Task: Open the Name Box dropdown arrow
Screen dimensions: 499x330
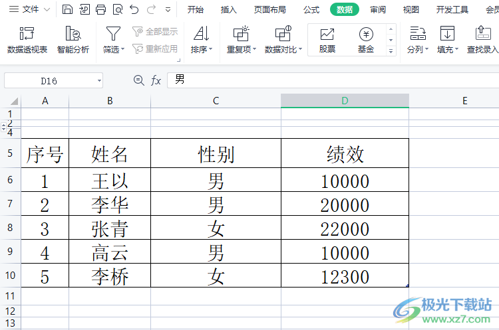Action: 99,81
